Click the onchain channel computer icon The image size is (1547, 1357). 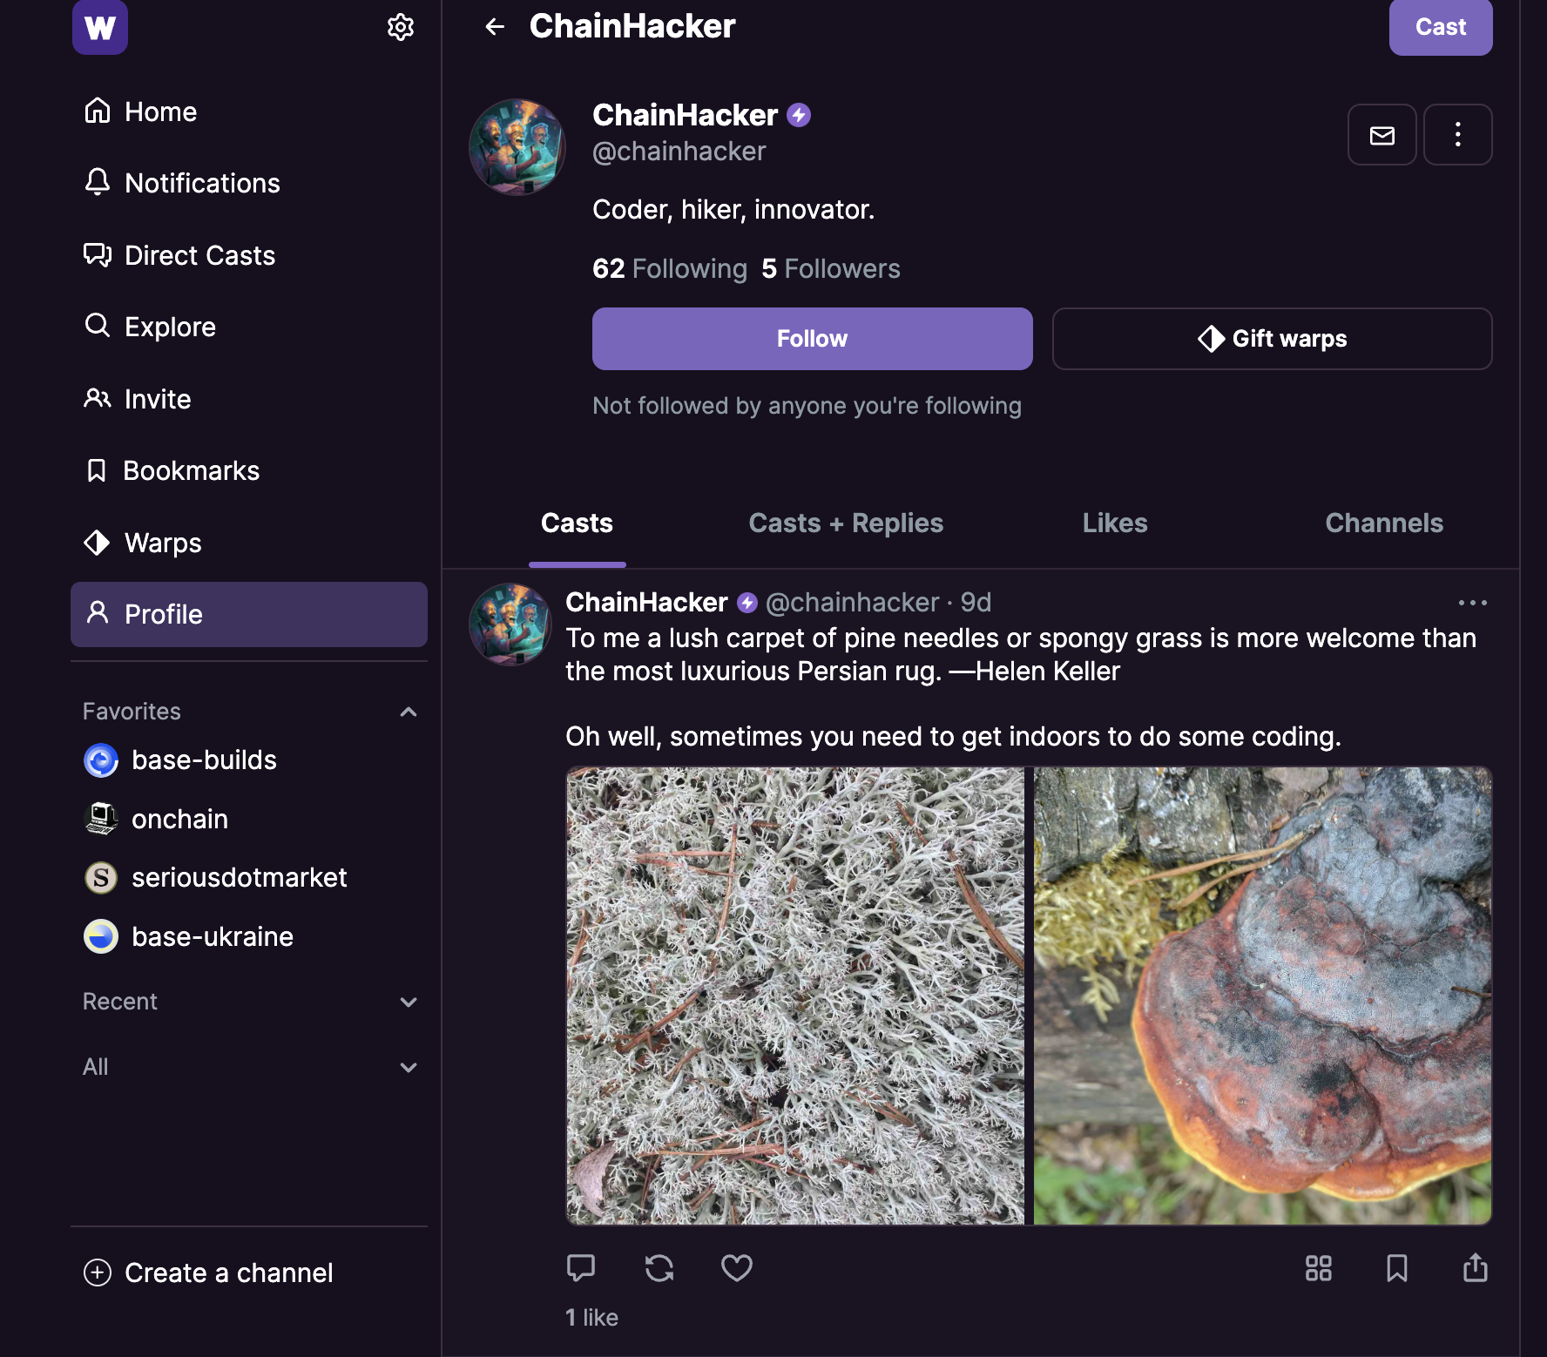click(x=101, y=819)
